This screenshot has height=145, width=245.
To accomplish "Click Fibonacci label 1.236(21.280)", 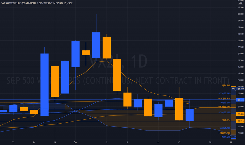I will click(x=224, y=128).
